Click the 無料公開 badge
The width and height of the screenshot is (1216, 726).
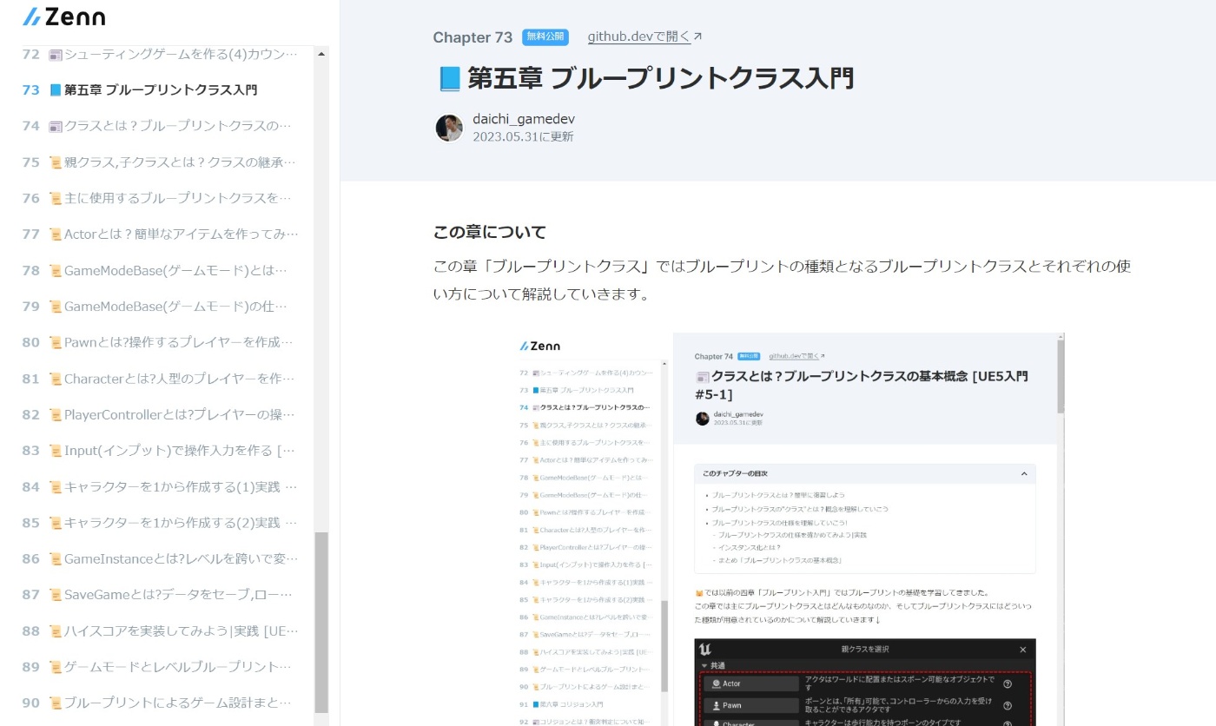pos(545,36)
